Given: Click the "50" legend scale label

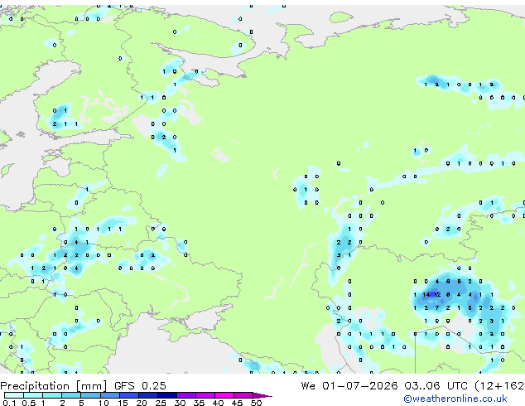Looking at the screenshot, I should (256, 403).
